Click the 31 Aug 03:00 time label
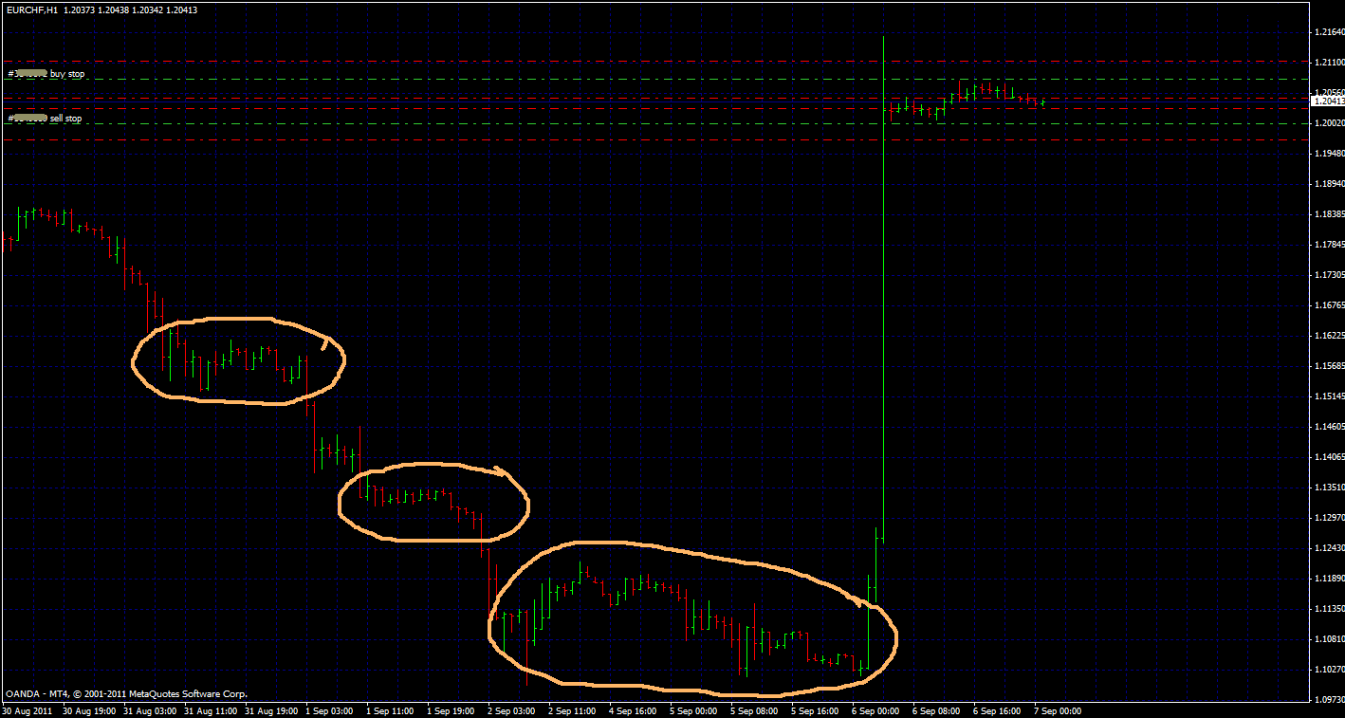Viewport: 1345px width, 718px height. click(x=151, y=710)
